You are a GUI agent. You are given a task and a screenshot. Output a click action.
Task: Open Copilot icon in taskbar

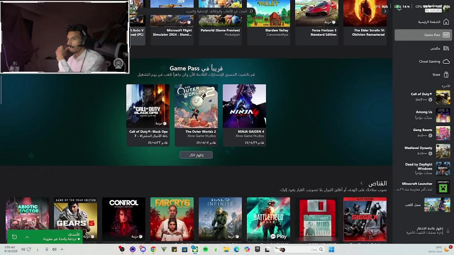[x=247, y=250]
